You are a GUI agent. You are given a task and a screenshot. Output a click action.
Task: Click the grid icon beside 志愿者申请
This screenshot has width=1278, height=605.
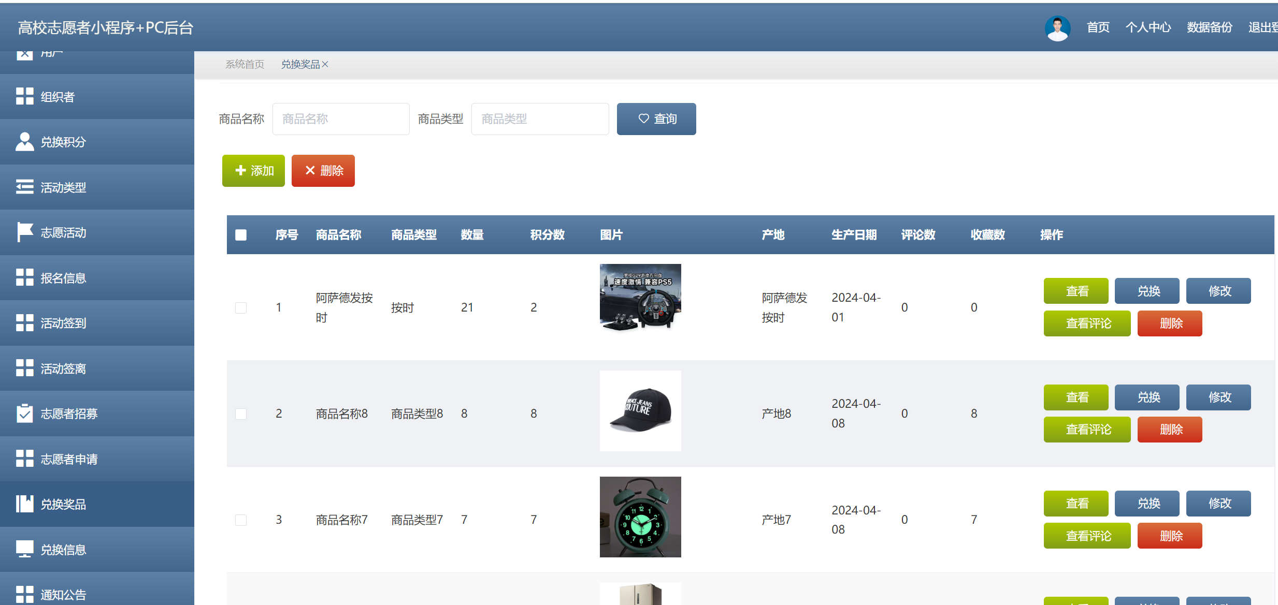[x=24, y=459]
